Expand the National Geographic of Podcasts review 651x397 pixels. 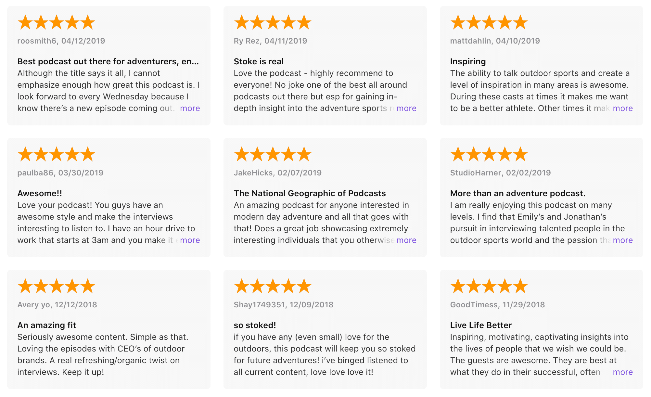coord(406,240)
